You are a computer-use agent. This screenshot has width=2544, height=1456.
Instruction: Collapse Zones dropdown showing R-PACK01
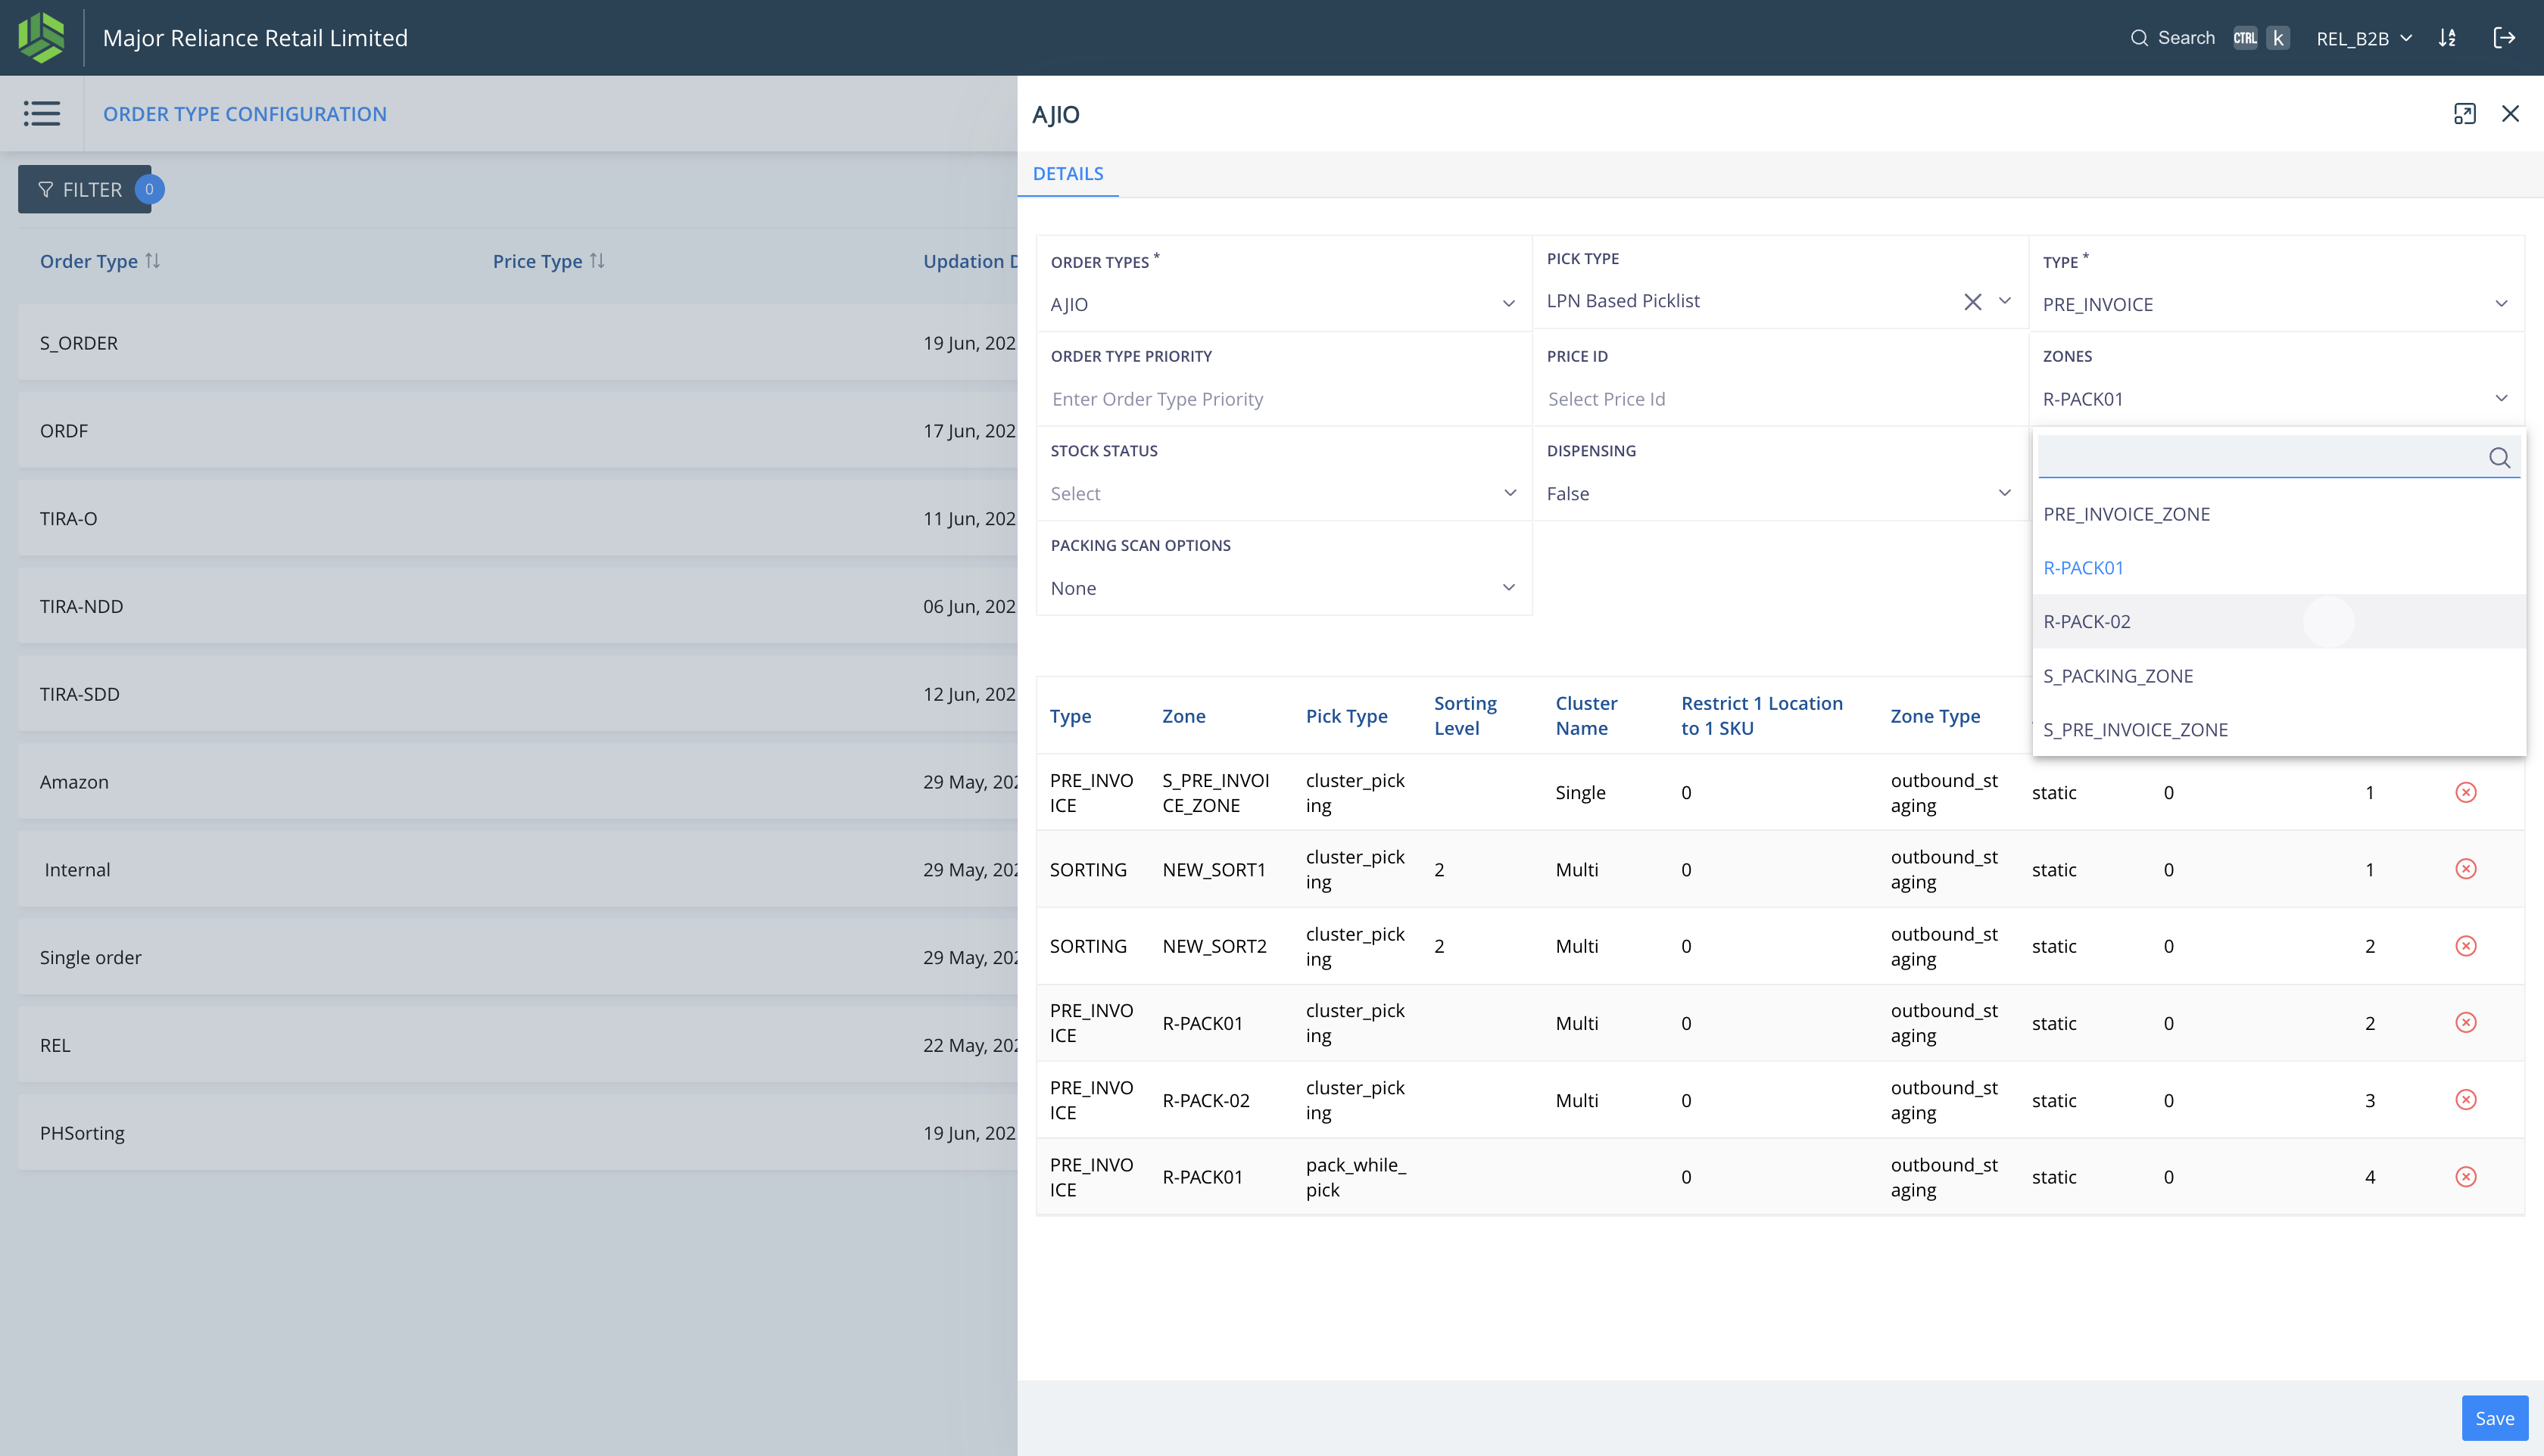pyautogui.click(x=2276, y=399)
